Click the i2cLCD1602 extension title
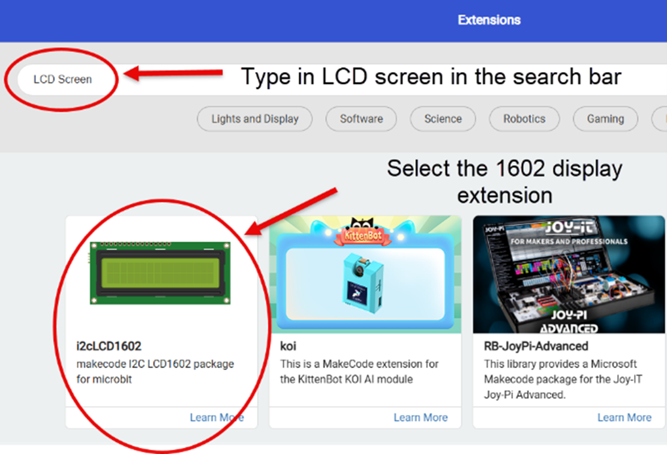The image size is (667, 454). (109, 347)
